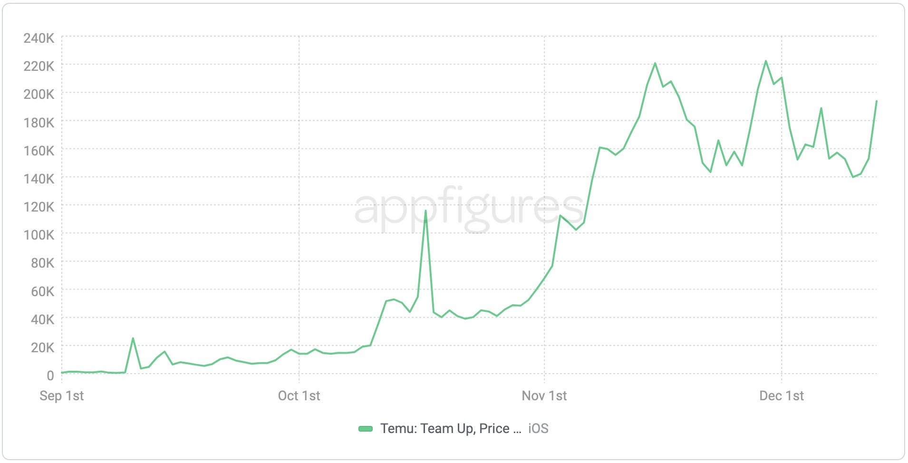The width and height of the screenshot is (908, 463).
Task: Click the 240K y-axis label
Action: click(39, 38)
